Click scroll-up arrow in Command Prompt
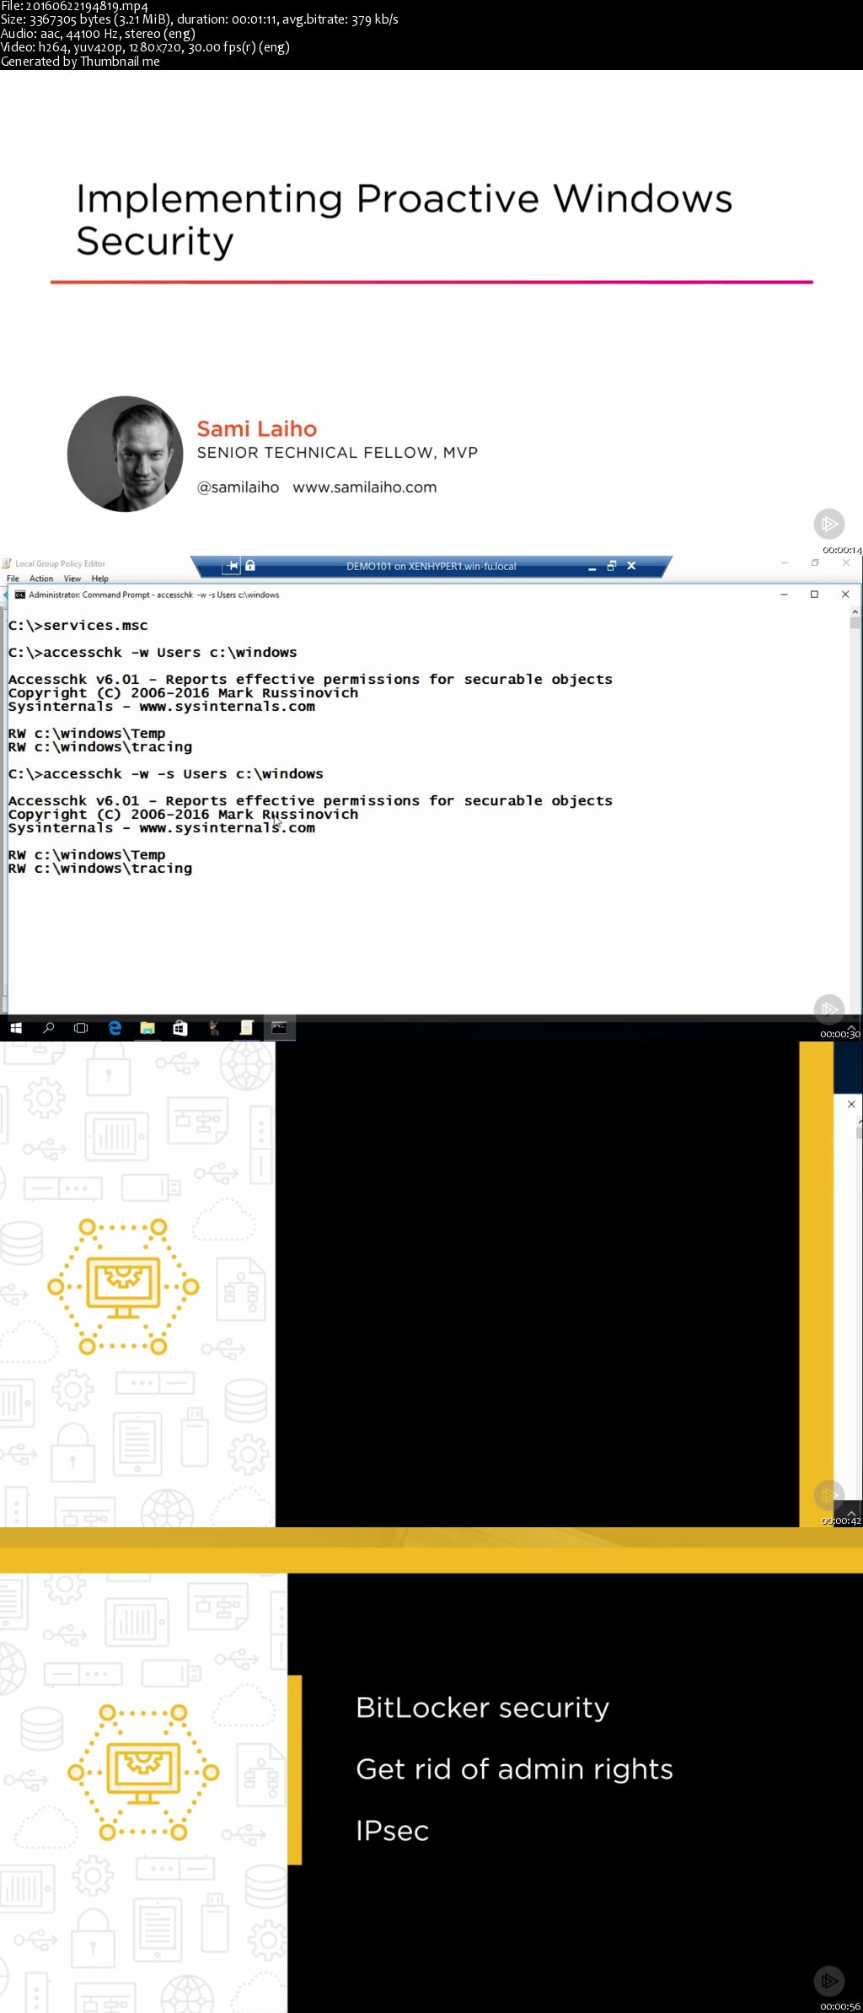Screen dimensions: 863x2013 pyautogui.click(x=855, y=611)
